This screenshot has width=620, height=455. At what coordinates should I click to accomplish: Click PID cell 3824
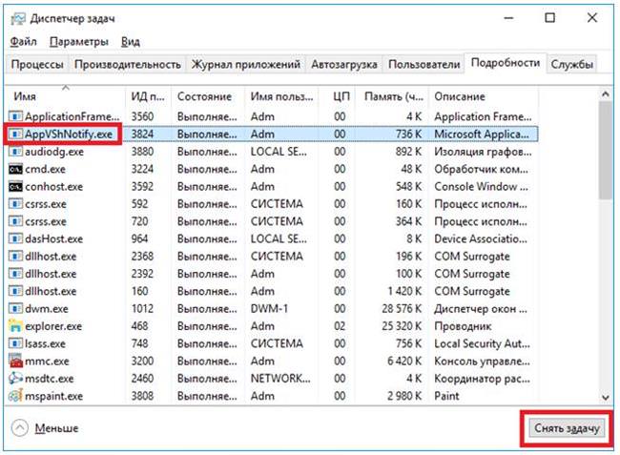142,134
